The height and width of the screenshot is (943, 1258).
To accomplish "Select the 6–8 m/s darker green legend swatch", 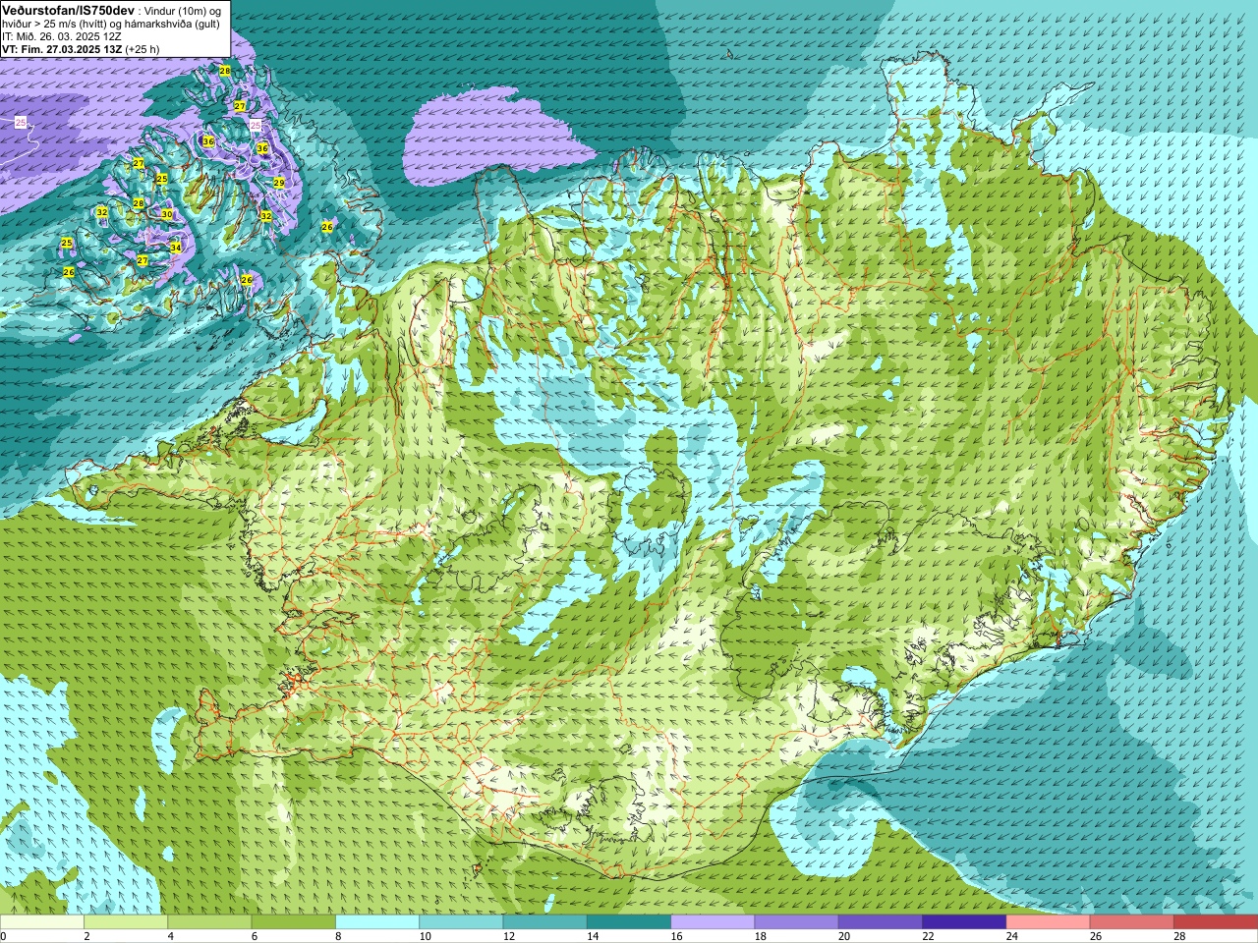I will coord(294,922).
